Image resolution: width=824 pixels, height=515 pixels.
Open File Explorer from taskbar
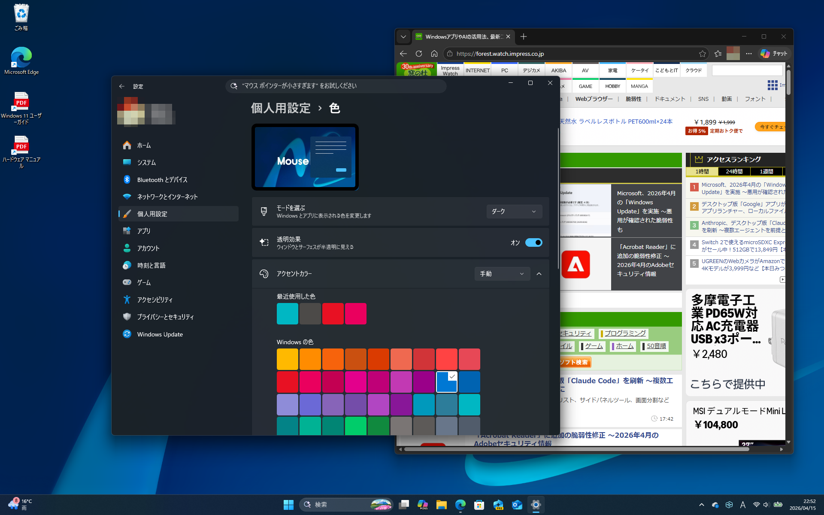click(x=441, y=505)
